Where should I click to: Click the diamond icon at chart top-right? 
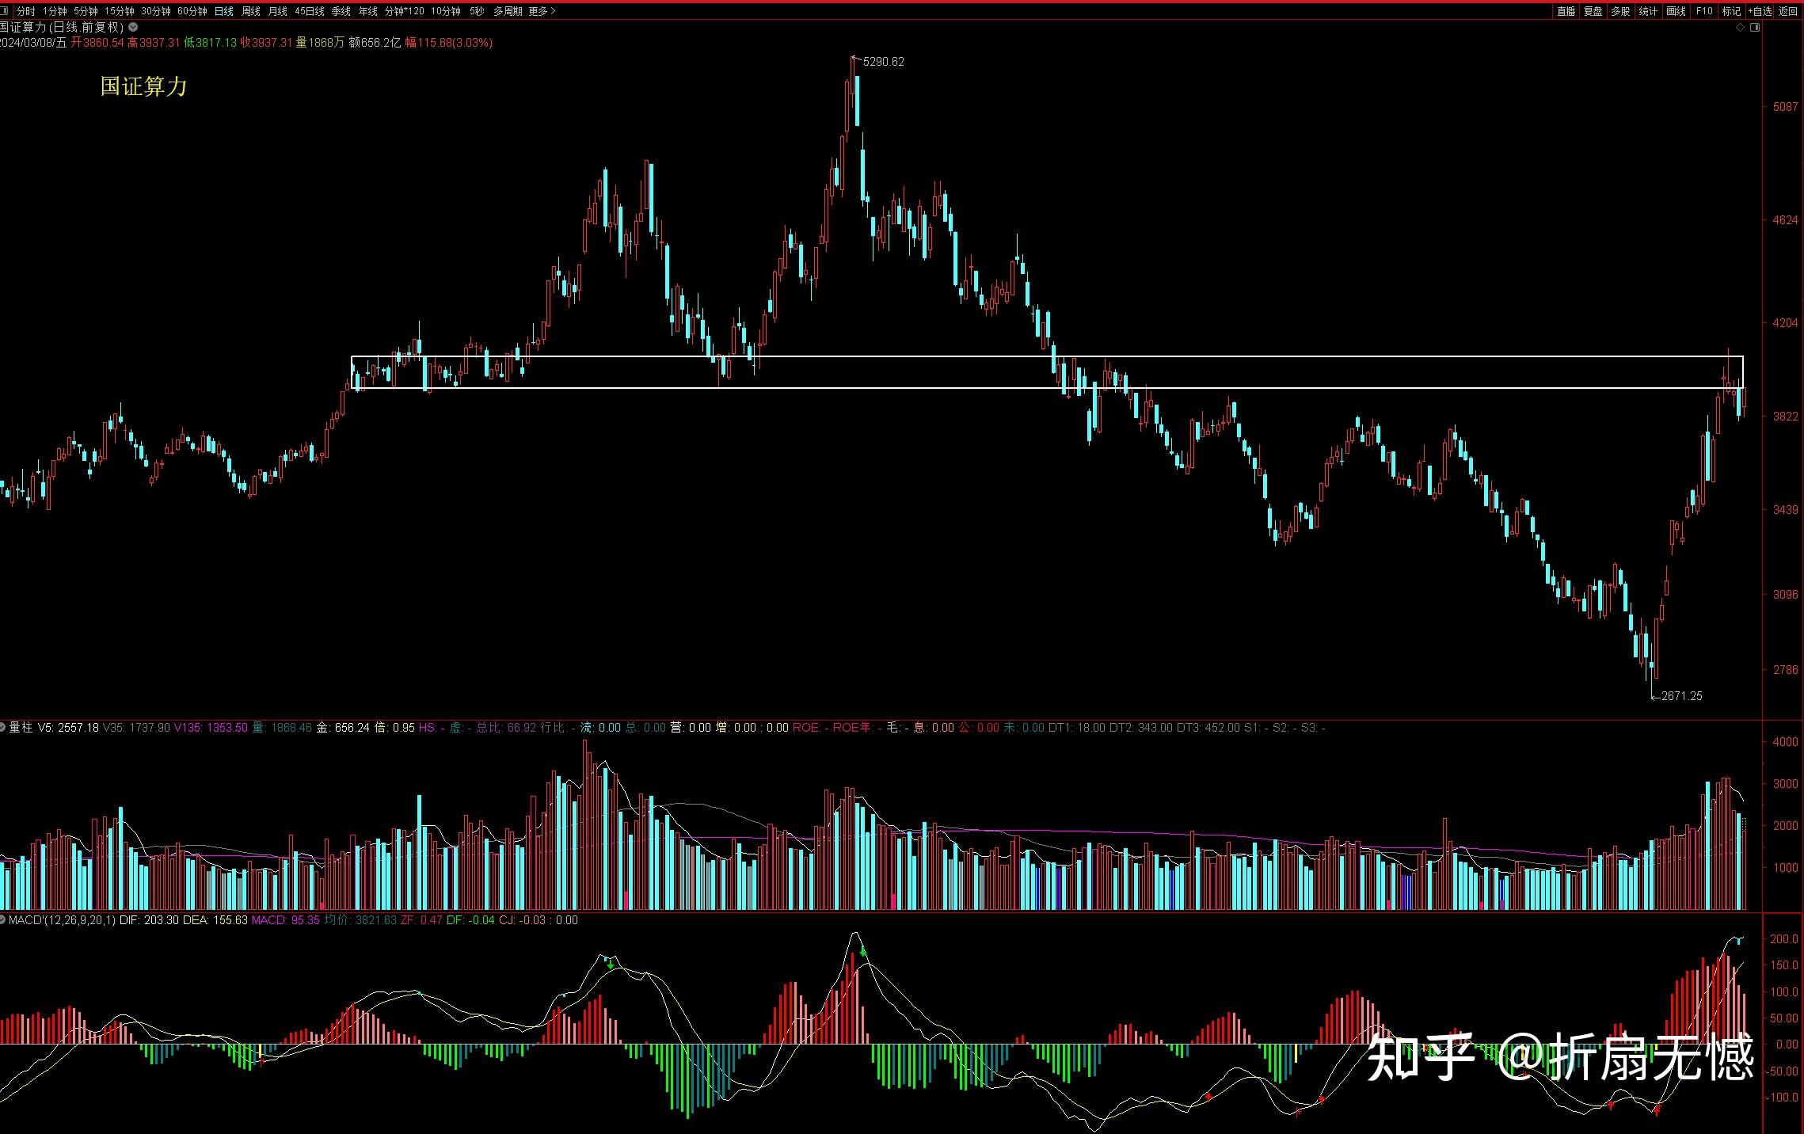(x=1740, y=28)
